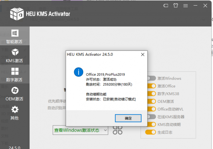Toggle the KMS自动续期 switch
This screenshot has height=149, width=213.
click(x=152, y=124)
